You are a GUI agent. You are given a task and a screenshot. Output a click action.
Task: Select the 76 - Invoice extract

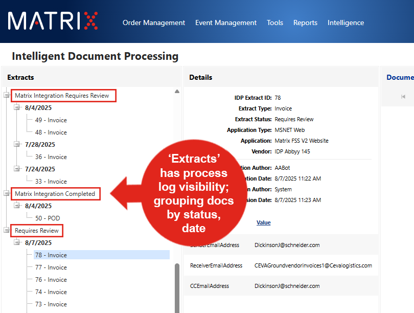[x=51, y=279]
